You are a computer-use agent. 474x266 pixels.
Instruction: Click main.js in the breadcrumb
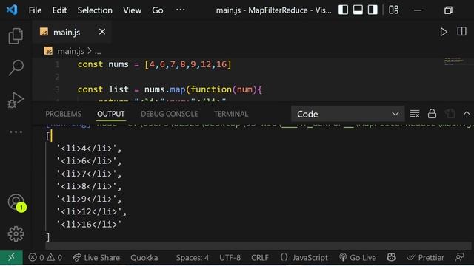point(70,51)
